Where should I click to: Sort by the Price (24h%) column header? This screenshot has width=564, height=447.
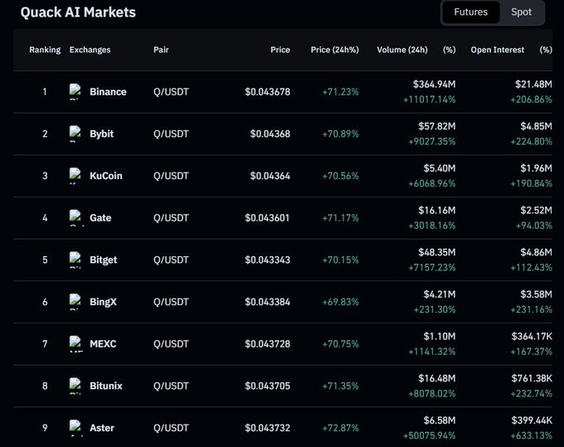pos(334,50)
